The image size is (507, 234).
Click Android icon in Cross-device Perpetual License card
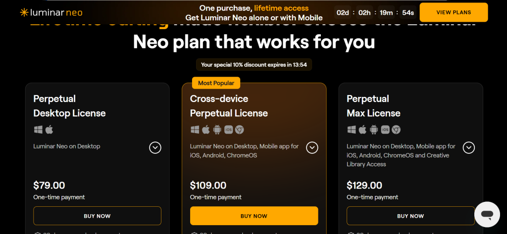217,130
